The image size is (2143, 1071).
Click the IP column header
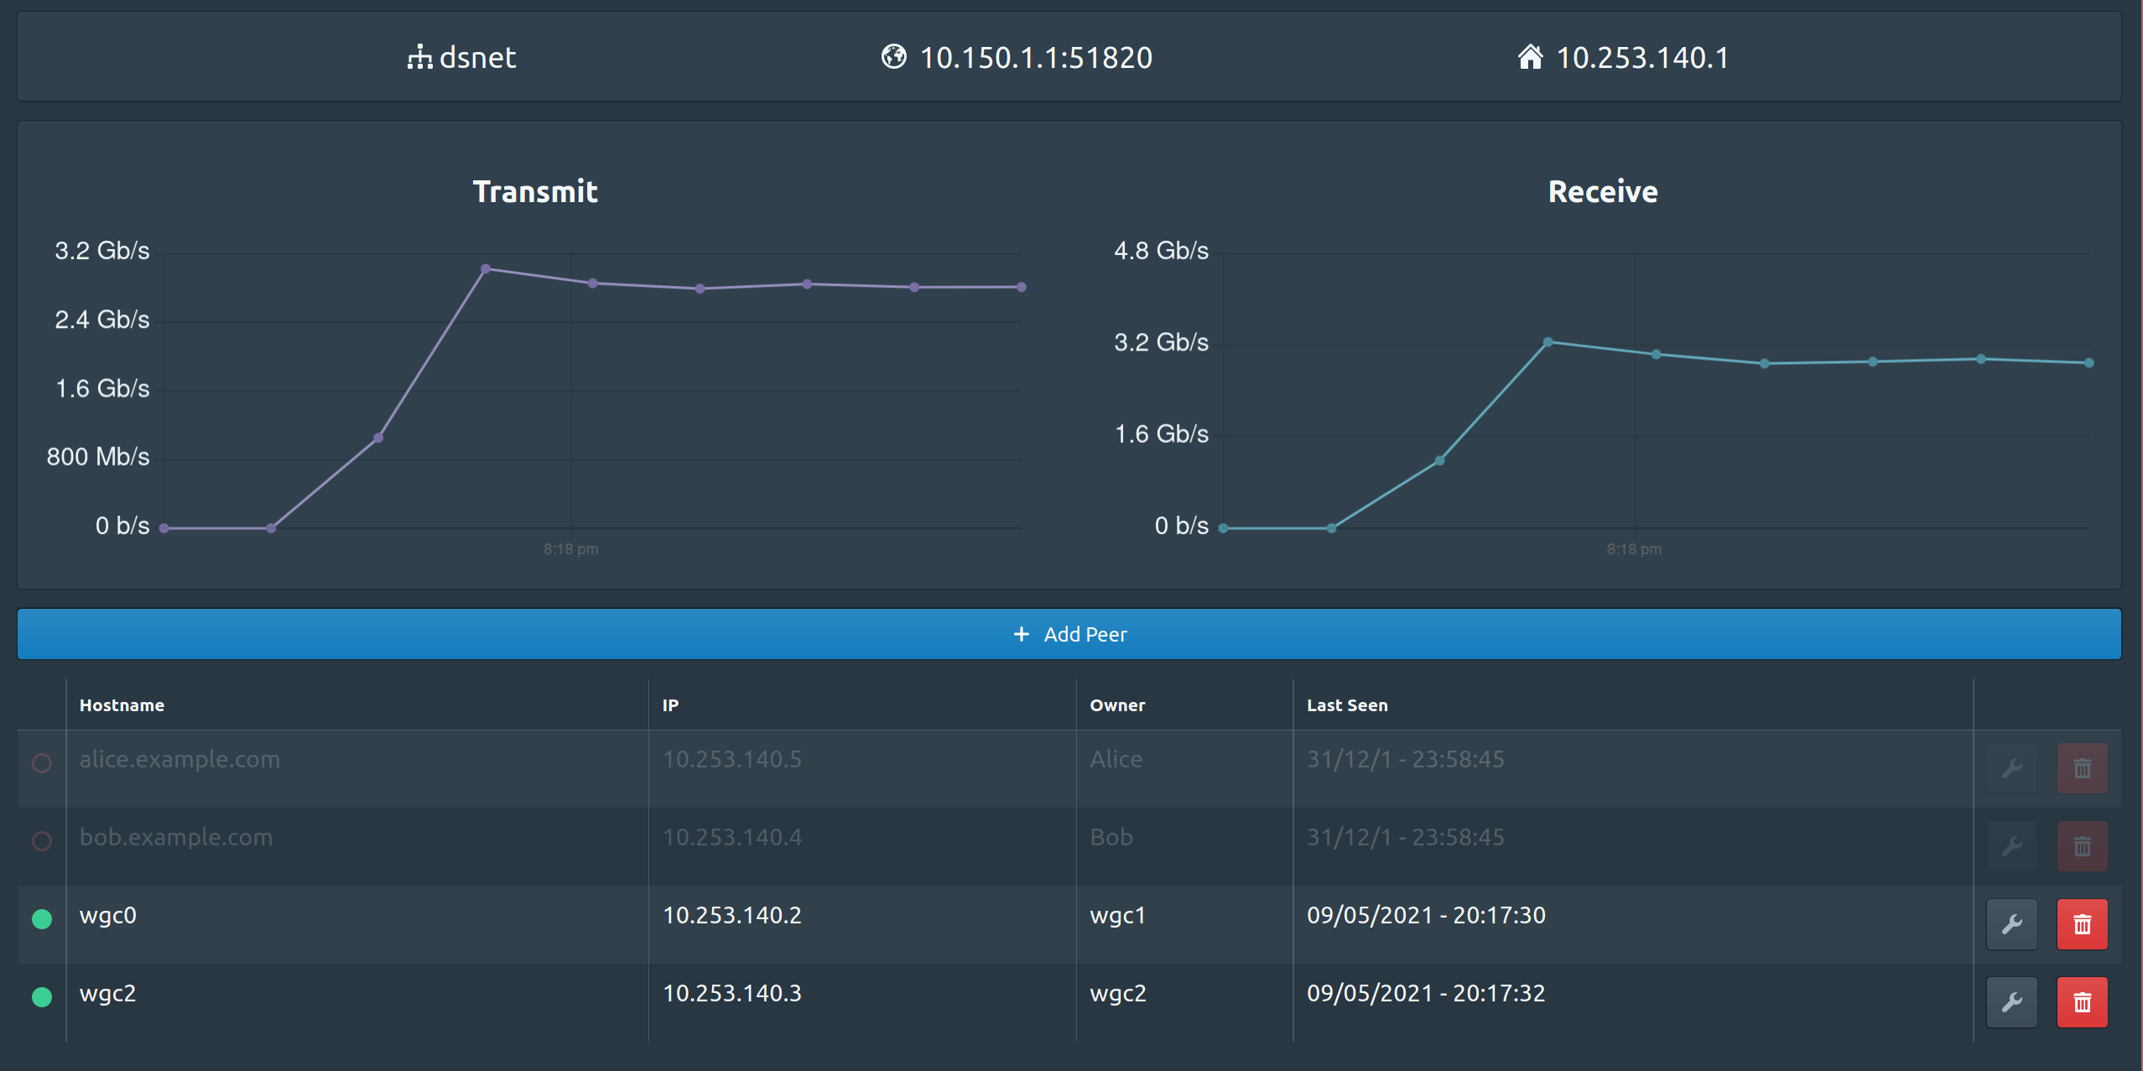click(670, 705)
